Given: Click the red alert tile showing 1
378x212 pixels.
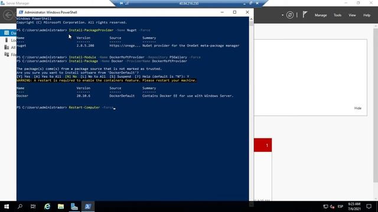Looking at the screenshot, I should [x=263, y=145].
